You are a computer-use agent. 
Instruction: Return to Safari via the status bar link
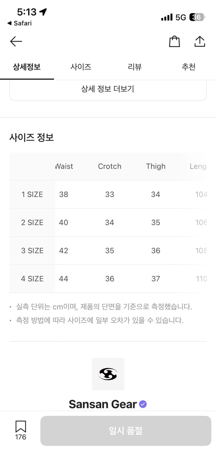[x=19, y=23]
